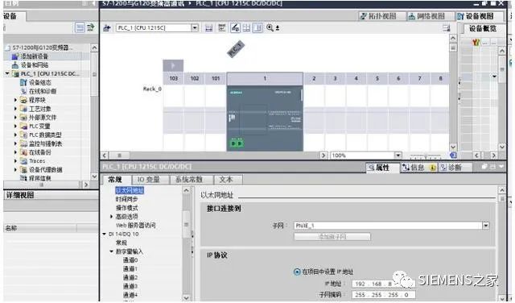This screenshot has width=515, height=303.
Task: Expand the 外部源文件 folder
Action: 15,117
